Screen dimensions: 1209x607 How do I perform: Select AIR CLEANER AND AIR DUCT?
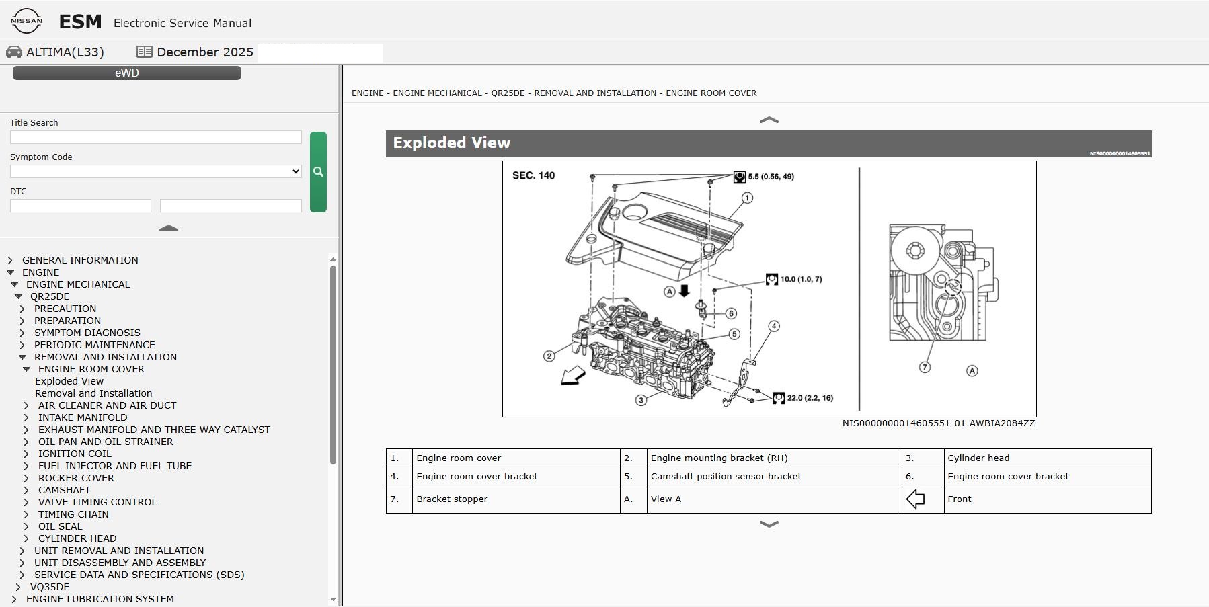coord(107,405)
